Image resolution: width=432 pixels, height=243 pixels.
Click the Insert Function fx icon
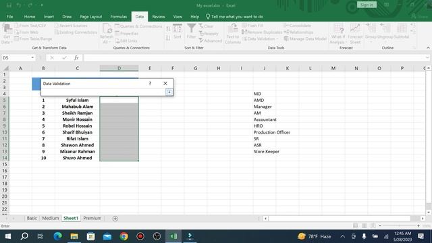click(x=76, y=57)
